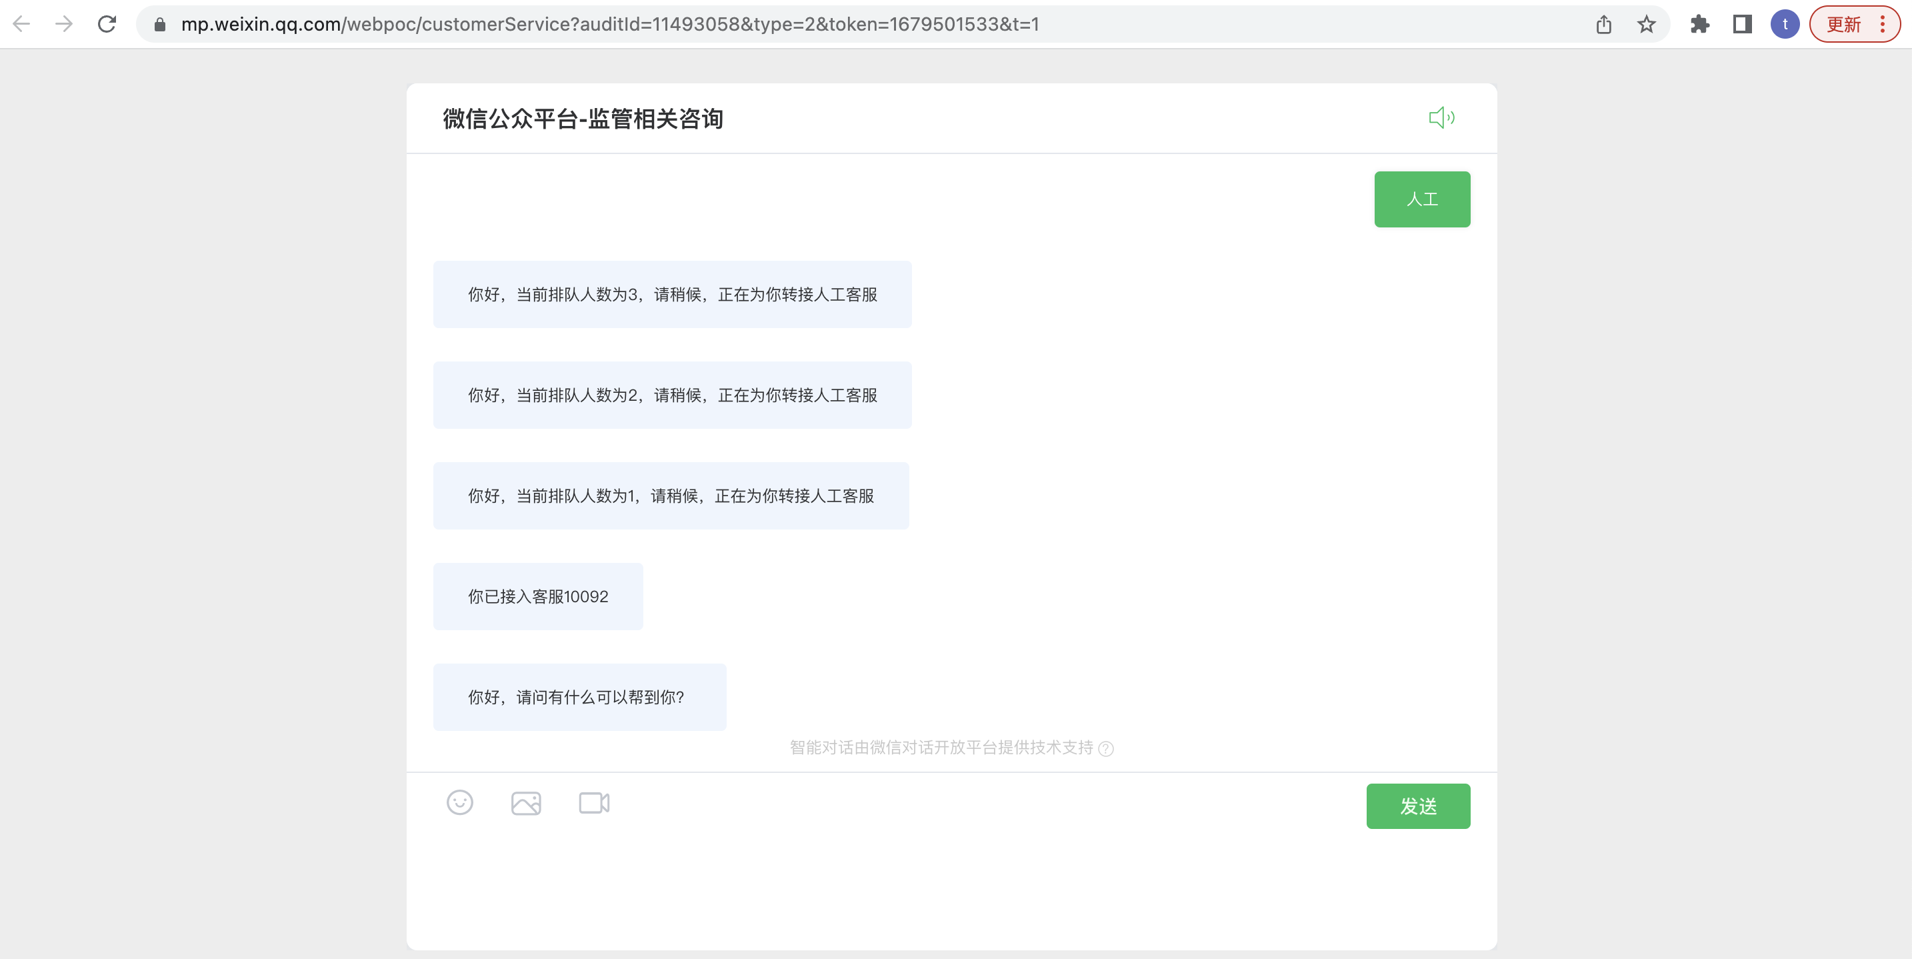Click the share page icon in the address bar
1912x959 pixels.
1603,25
